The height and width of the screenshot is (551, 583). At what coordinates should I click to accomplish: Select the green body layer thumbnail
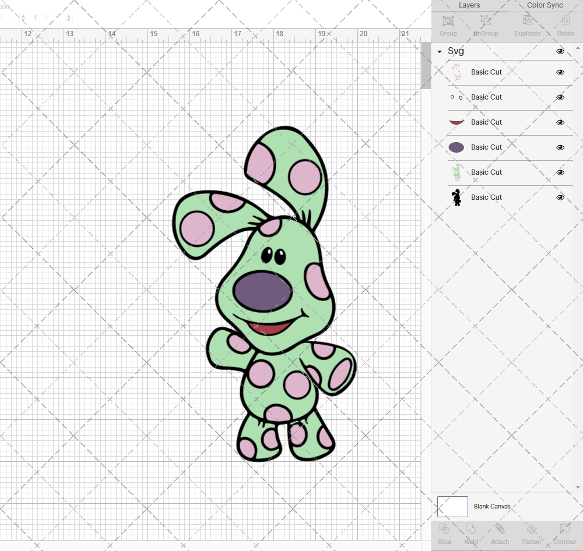[x=456, y=172]
